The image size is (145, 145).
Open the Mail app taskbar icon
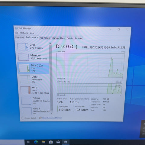[58, 142]
